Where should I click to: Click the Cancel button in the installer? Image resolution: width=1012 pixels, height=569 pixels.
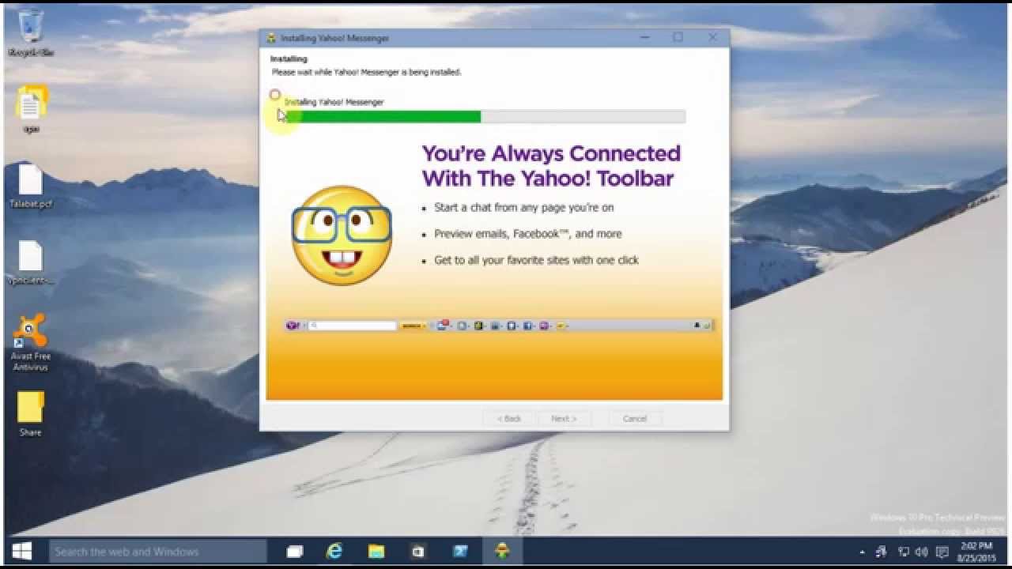[635, 418]
